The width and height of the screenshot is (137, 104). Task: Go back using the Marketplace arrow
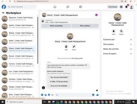[x=3, y=13]
